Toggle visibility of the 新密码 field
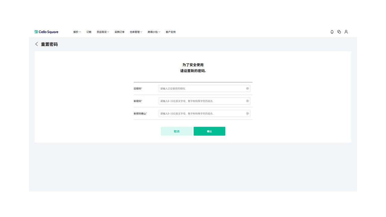386x217 pixels. click(x=247, y=101)
